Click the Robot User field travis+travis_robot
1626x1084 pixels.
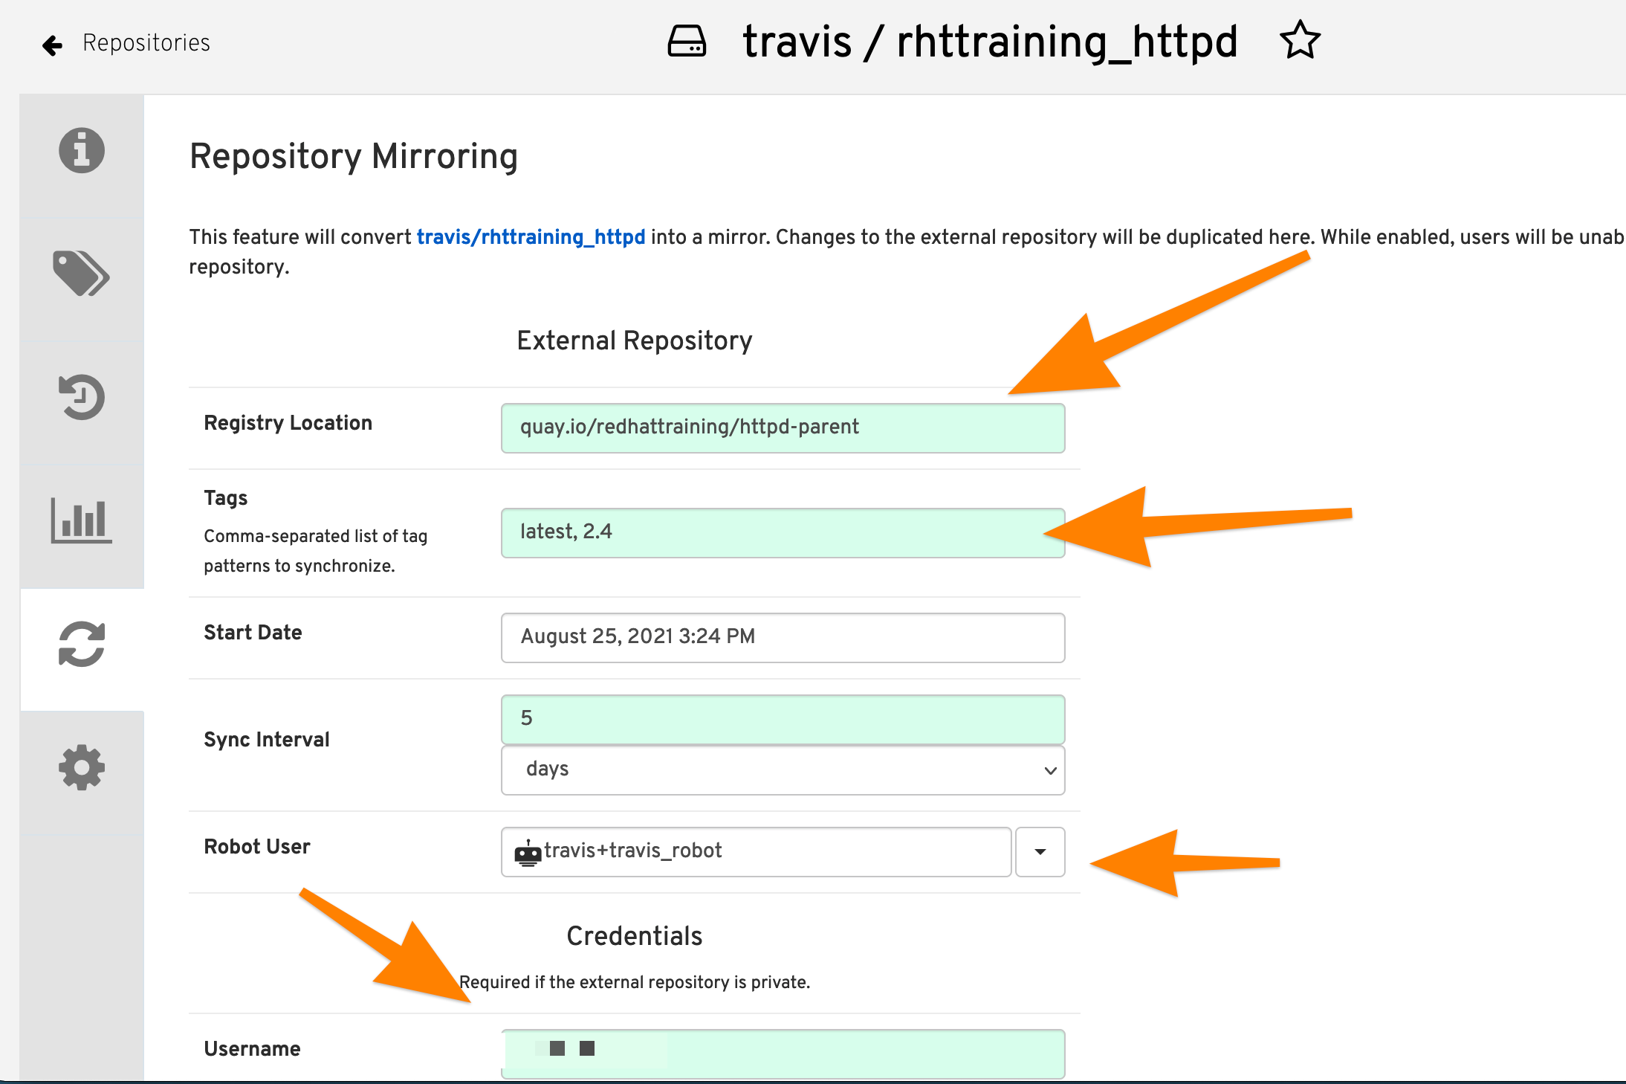point(756,852)
